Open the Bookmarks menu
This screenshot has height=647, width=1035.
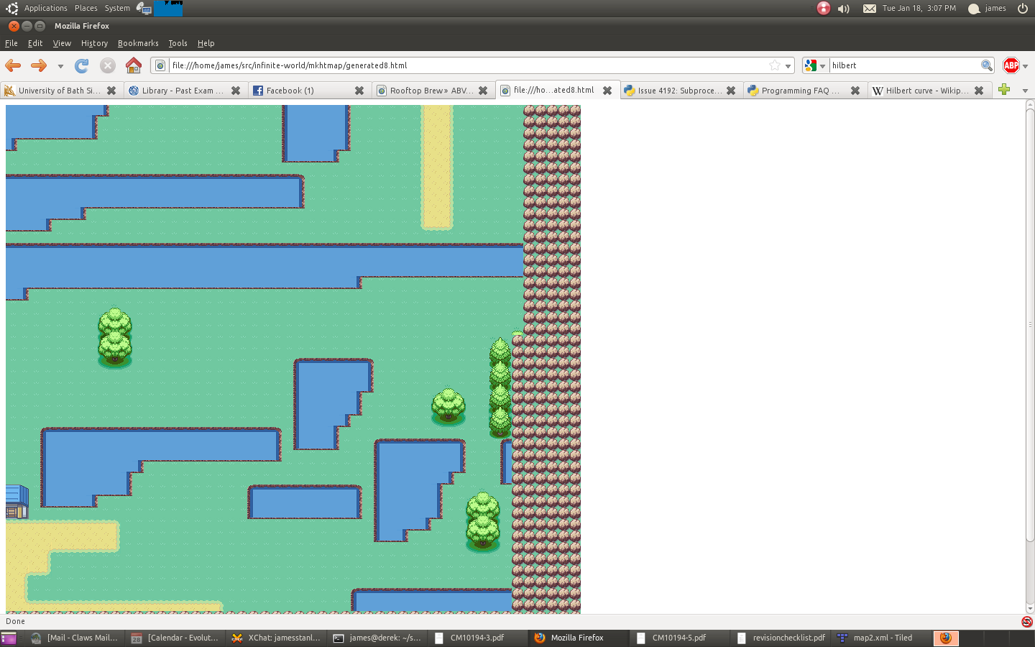(x=138, y=43)
